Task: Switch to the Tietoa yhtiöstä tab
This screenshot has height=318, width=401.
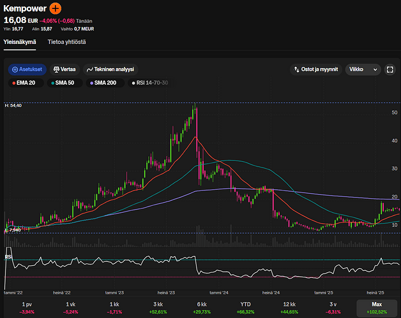Action: click(66, 42)
